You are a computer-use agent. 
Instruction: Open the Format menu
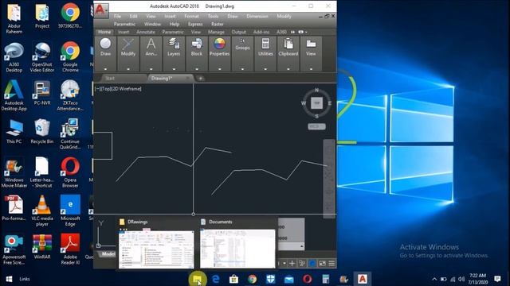pyautogui.click(x=191, y=16)
